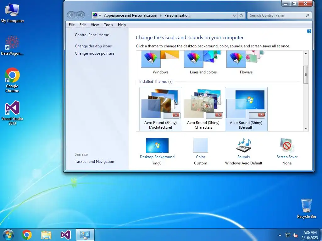This screenshot has width=322, height=241.
Task: Apply Aero Round (Shiny) [Architecture] theme
Action: tap(161, 109)
